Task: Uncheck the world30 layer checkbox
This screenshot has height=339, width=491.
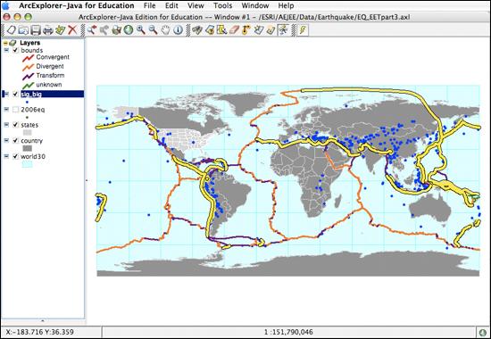Action: [x=15, y=156]
